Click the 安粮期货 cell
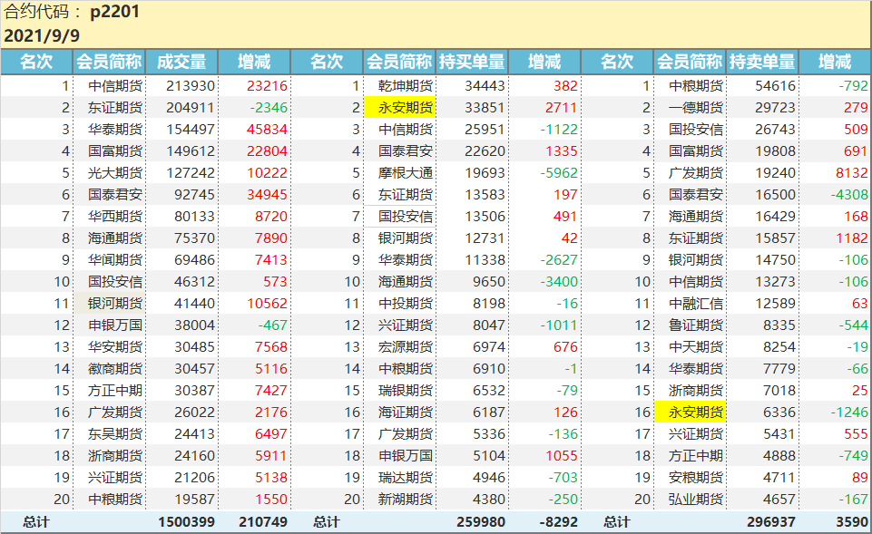Screen dimensions: 872x534 (696, 477)
